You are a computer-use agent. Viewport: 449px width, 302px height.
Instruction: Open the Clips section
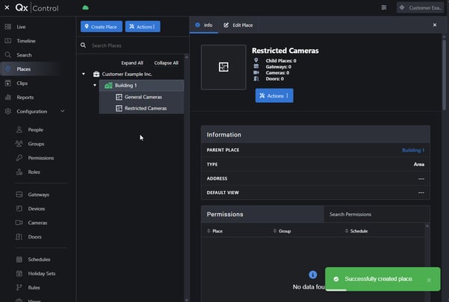pos(22,83)
